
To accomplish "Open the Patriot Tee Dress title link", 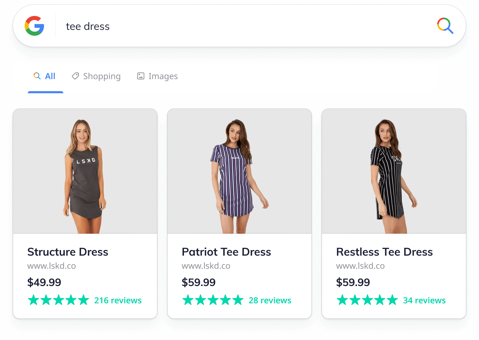I will (226, 252).
